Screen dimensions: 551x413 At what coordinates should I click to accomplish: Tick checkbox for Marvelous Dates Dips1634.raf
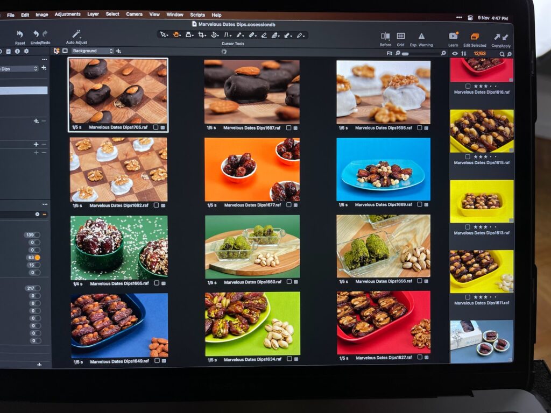coord(289,359)
